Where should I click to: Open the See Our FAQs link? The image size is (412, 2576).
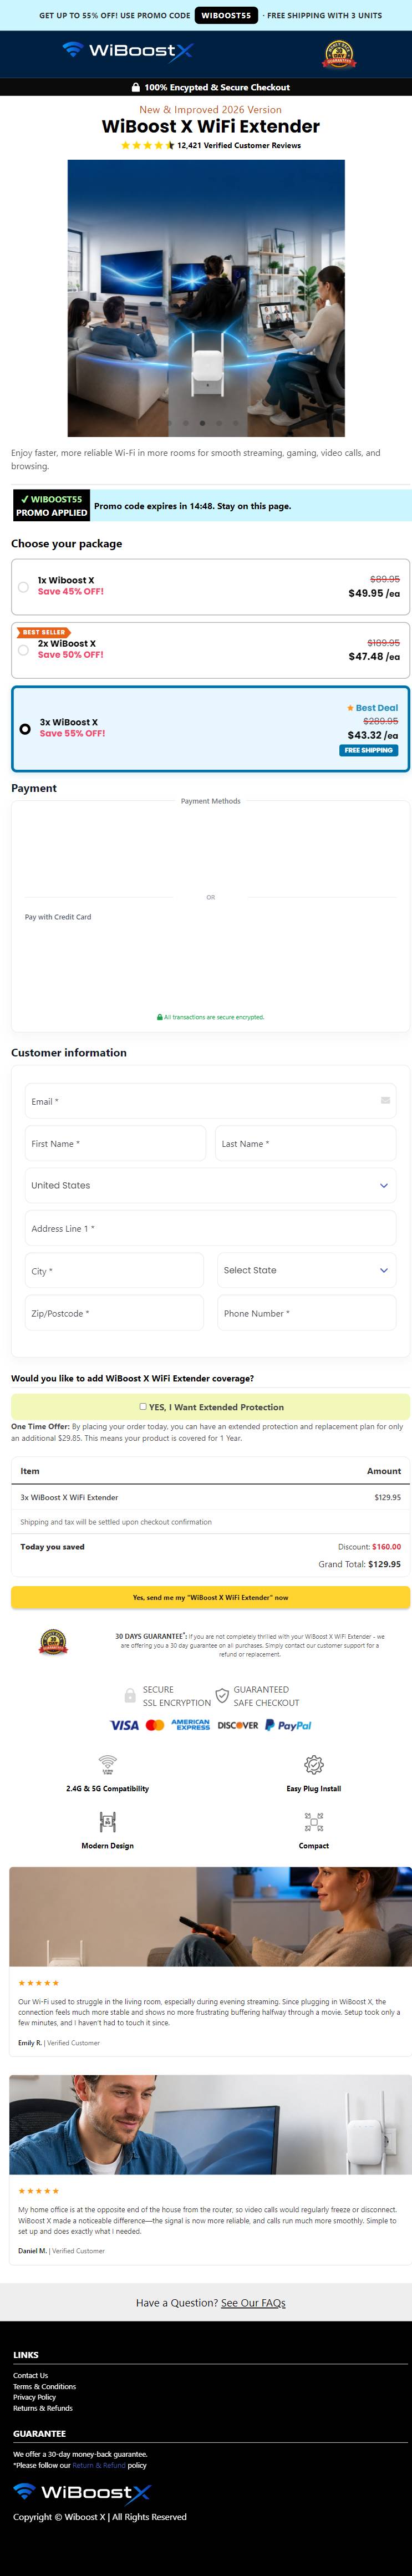pyautogui.click(x=253, y=2302)
